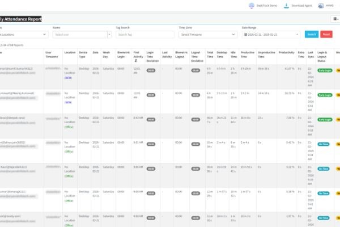Sort by Biometric Logout column header
The width and height of the screenshot is (340, 227).
[181, 54]
